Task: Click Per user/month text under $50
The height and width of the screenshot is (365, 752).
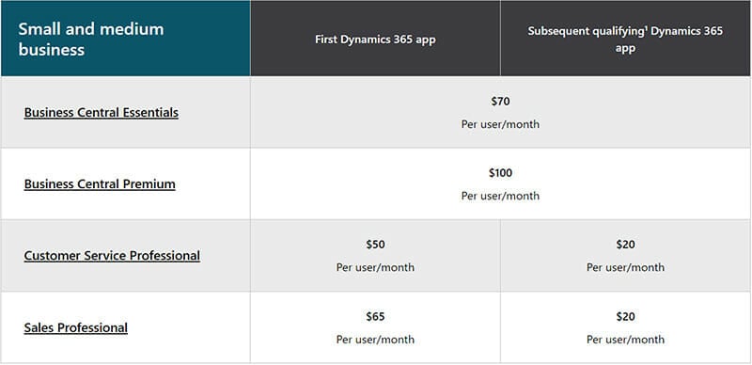Action: pyautogui.click(x=375, y=267)
